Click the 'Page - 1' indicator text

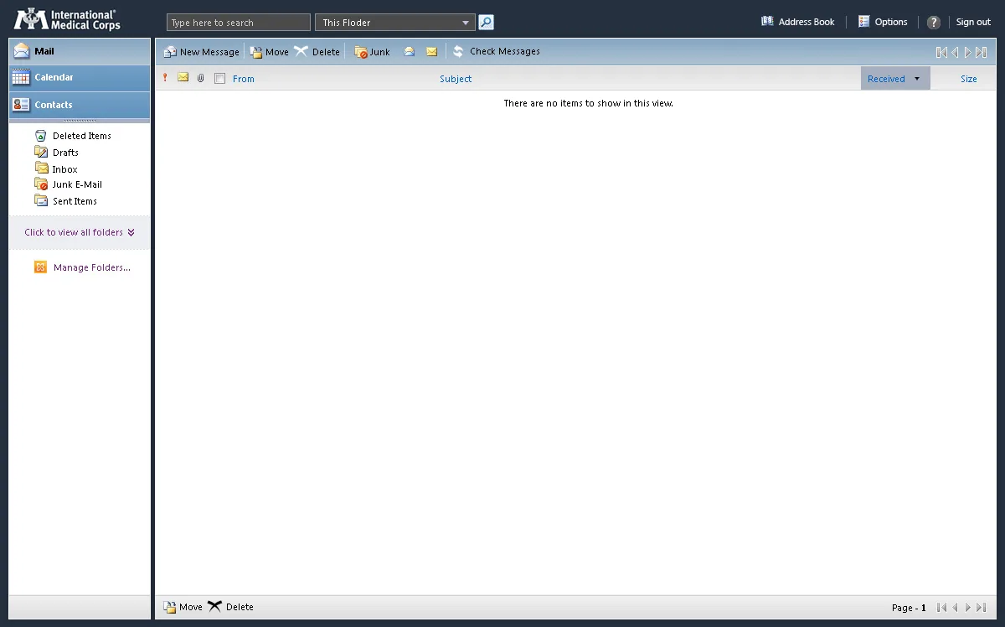909,608
